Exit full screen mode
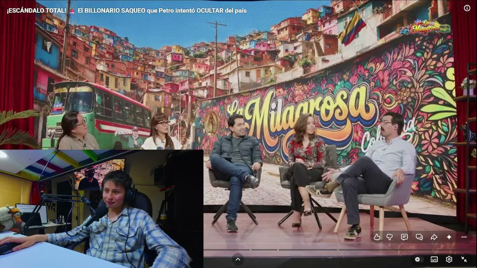 click(x=464, y=259)
